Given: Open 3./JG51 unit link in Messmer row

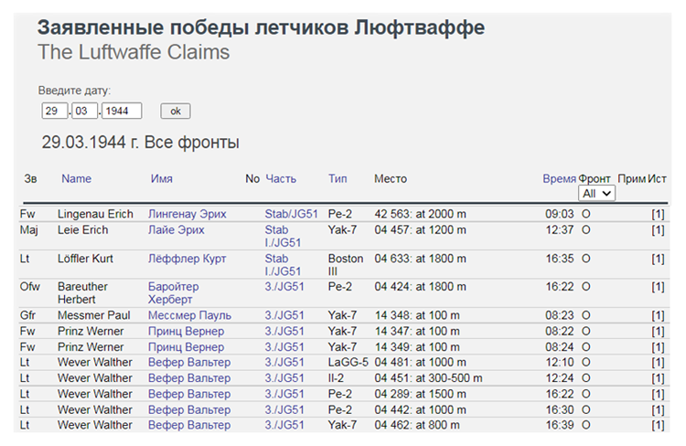Looking at the screenshot, I should 284,316.
